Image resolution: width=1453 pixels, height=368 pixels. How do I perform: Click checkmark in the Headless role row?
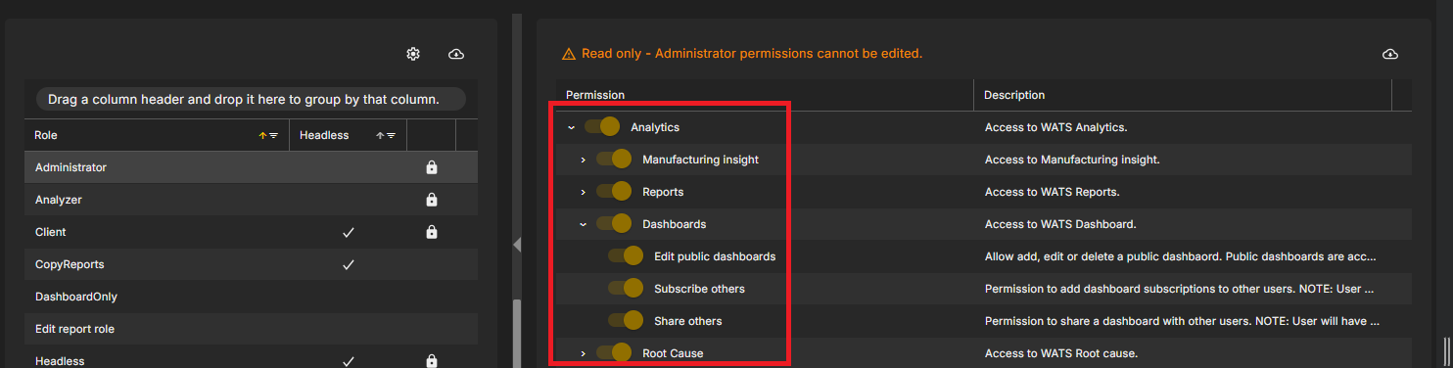click(x=348, y=361)
